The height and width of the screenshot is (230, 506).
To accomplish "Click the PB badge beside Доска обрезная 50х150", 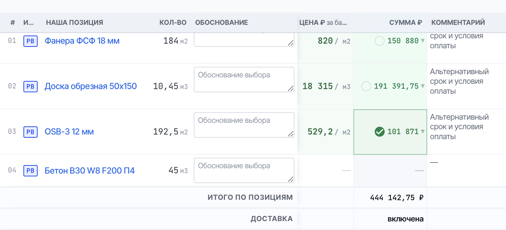I will tap(31, 86).
